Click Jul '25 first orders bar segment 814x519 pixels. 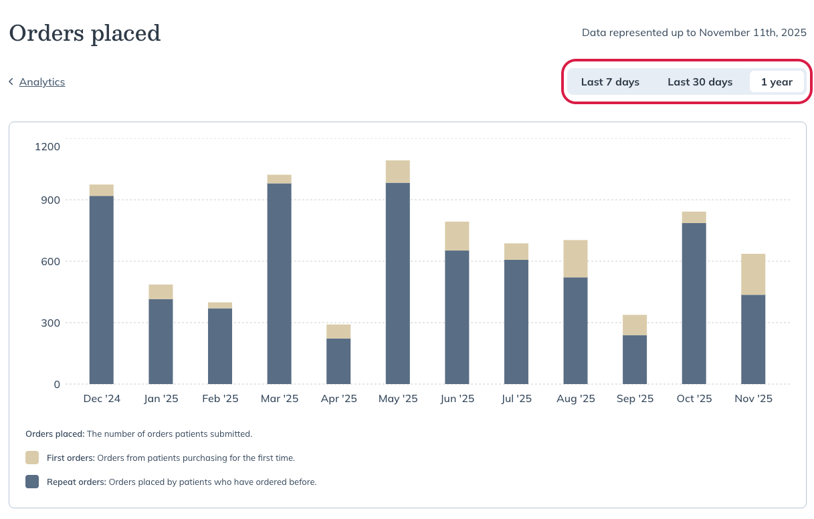516,252
